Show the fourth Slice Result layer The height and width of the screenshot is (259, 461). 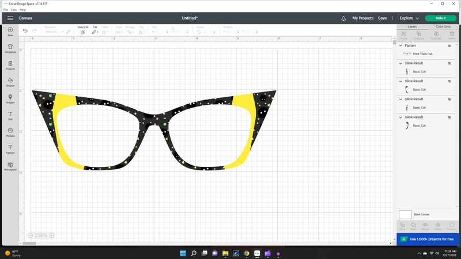(x=449, y=117)
